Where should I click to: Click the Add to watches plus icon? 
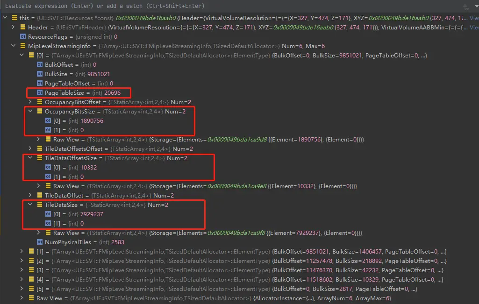pos(465,7)
